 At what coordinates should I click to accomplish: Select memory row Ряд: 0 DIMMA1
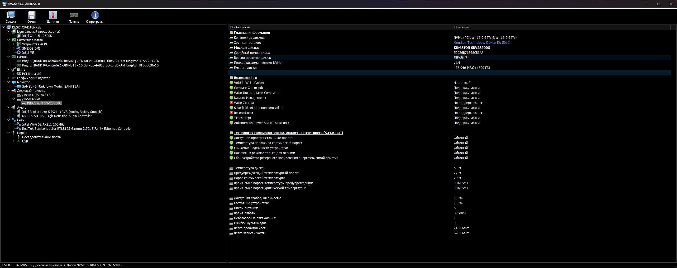coord(90,61)
